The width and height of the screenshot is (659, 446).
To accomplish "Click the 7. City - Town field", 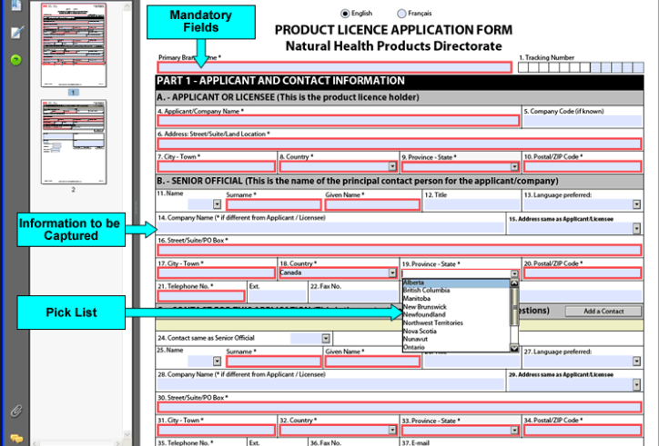I will pyautogui.click(x=217, y=166).
